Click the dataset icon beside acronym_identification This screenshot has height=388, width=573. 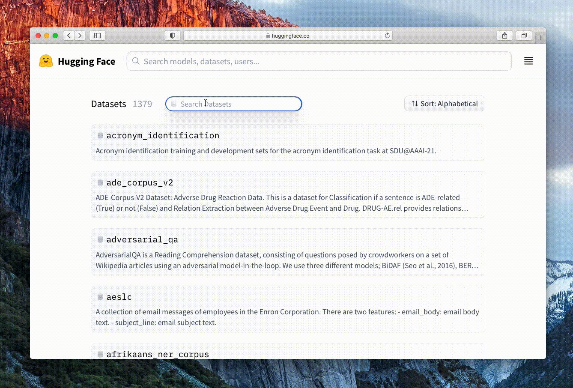coord(100,135)
